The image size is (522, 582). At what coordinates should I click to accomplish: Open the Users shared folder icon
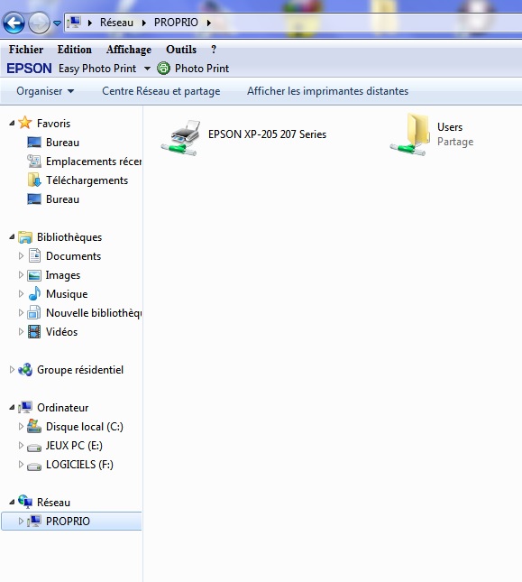click(x=408, y=134)
